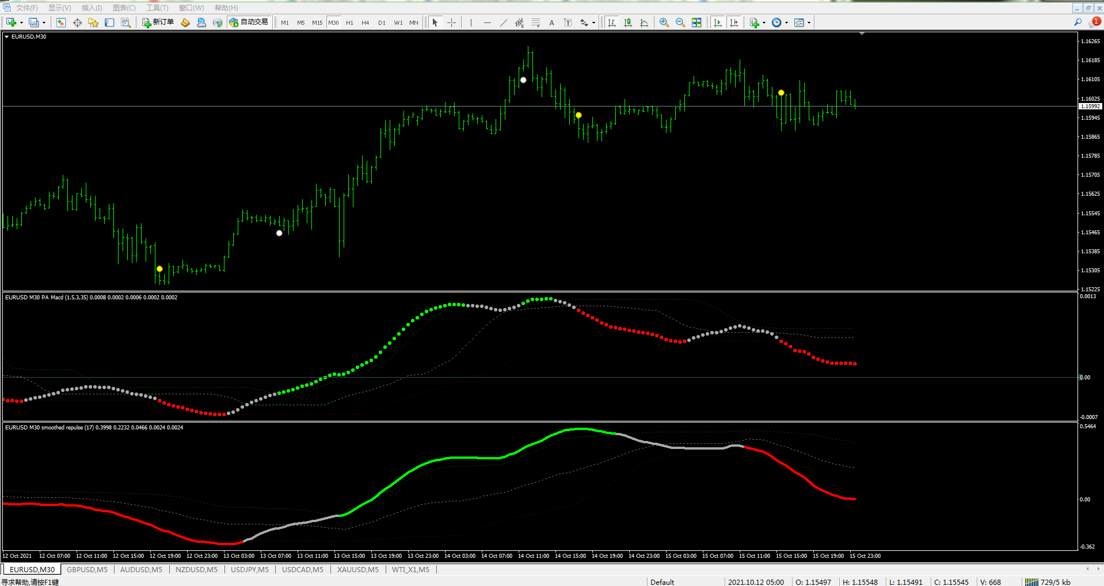The width and height of the screenshot is (1104, 586).
Task: Zoom out of the chart
Action: click(680, 22)
